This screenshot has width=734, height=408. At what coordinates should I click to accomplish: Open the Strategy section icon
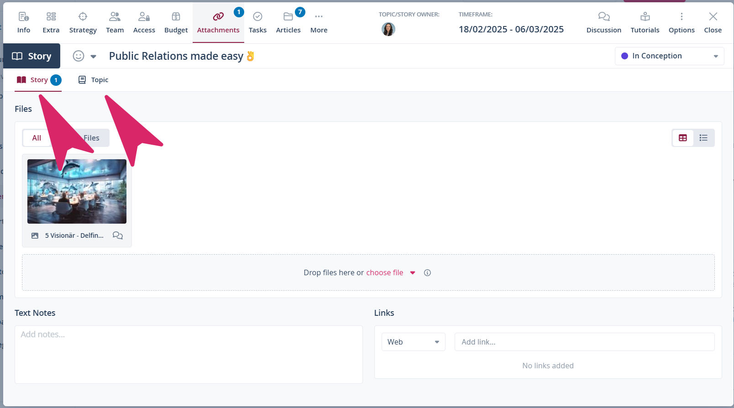click(x=83, y=17)
